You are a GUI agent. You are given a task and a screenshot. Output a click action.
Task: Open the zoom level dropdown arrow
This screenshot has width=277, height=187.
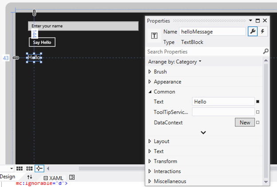[x=12, y=168]
